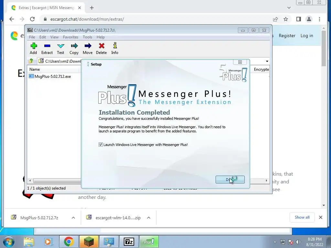Open the Register link on the webpage

pyautogui.click(x=287, y=36)
